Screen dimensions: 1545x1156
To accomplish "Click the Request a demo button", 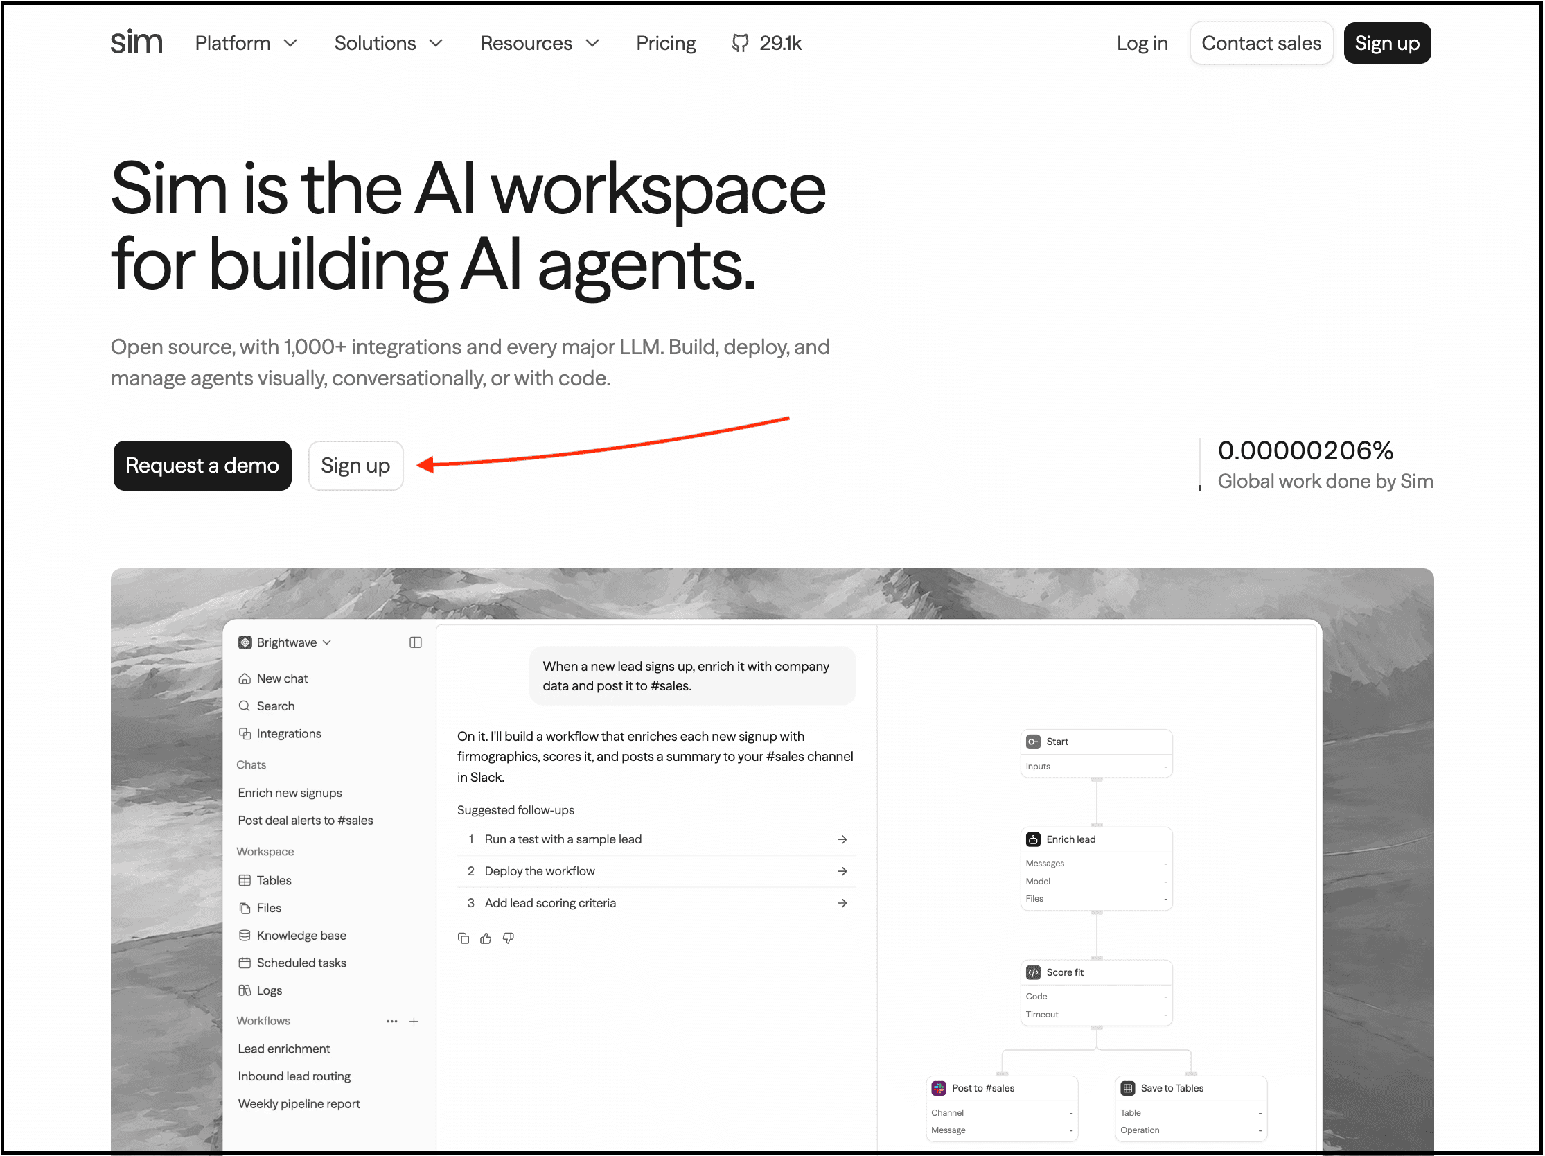I will [x=202, y=466].
